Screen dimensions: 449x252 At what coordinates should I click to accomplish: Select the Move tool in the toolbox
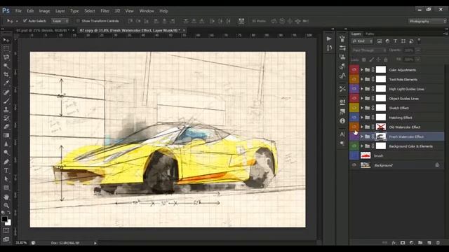point(6,41)
